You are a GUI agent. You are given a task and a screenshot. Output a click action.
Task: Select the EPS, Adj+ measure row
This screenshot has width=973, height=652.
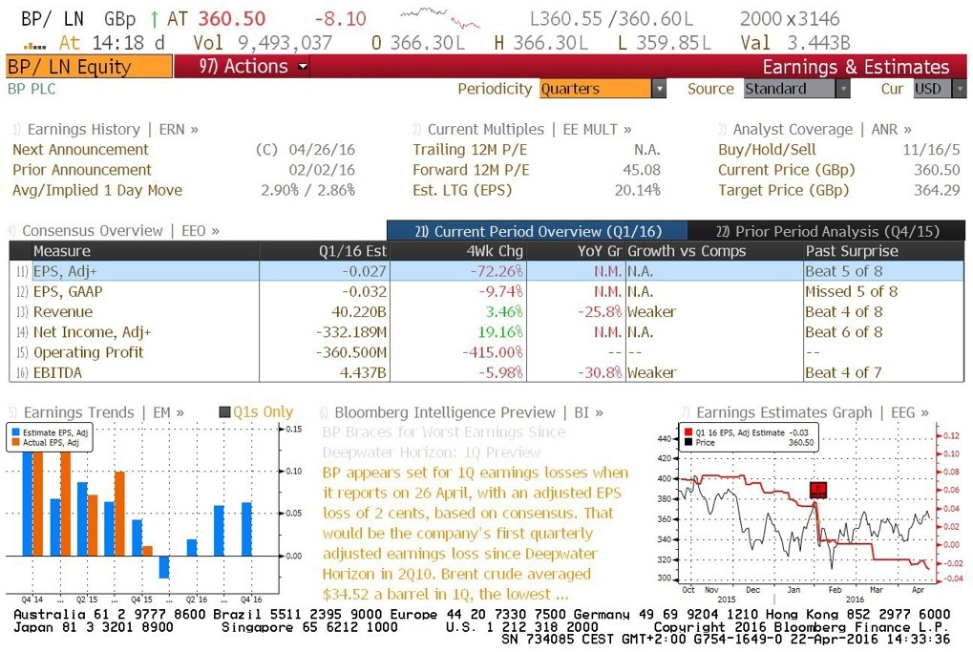[x=487, y=271]
